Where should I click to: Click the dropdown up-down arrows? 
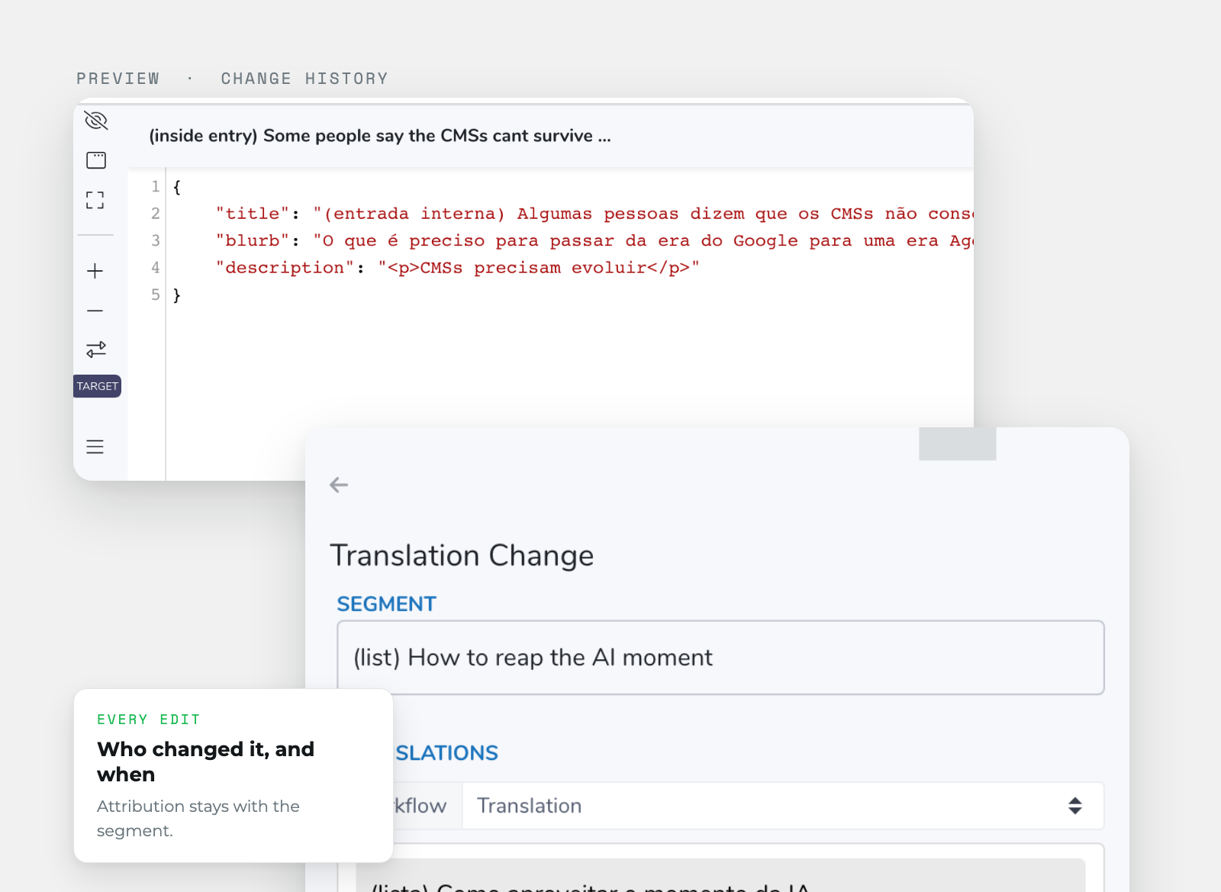point(1074,806)
